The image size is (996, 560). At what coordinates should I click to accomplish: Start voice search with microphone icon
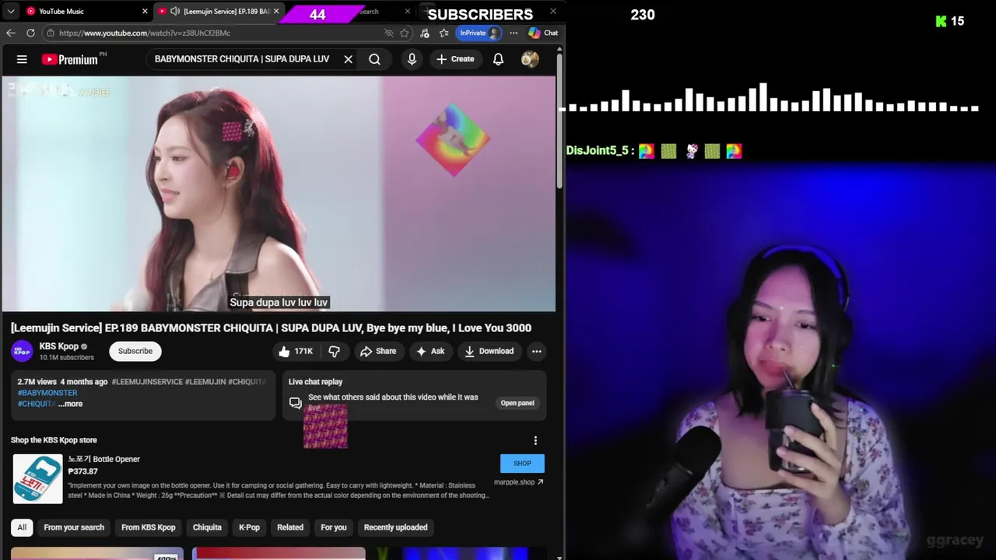[x=412, y=59]
